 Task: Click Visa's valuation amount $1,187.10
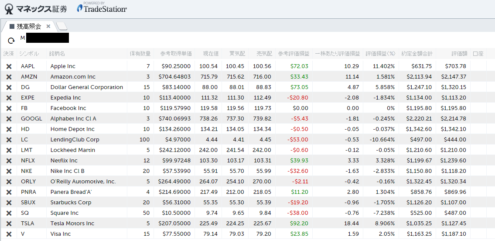point(454,234)
